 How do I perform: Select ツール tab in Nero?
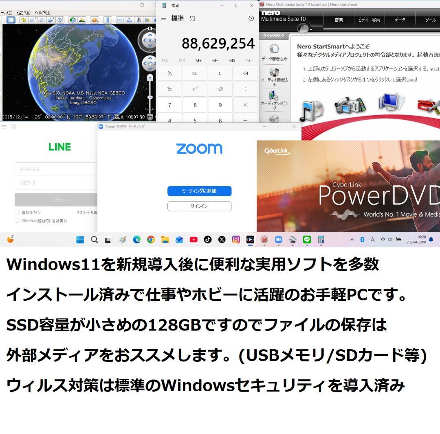pyautogui.click(x=430, y=20)
